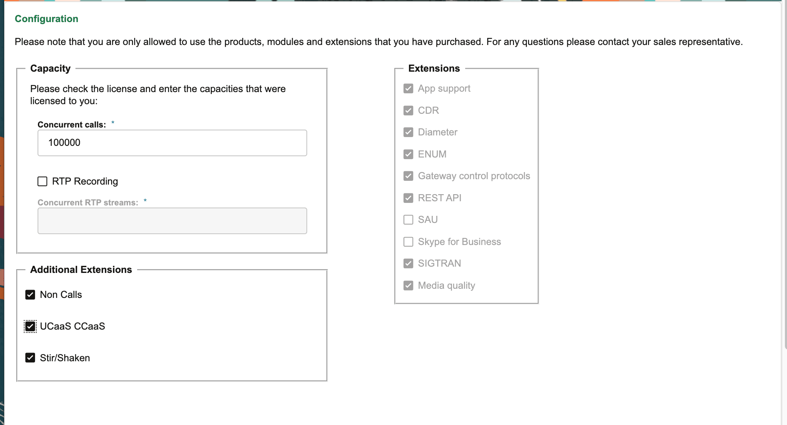Uncheck the Stir/Shaken extension
Viewport: 787px width, 425px height.
30,357
